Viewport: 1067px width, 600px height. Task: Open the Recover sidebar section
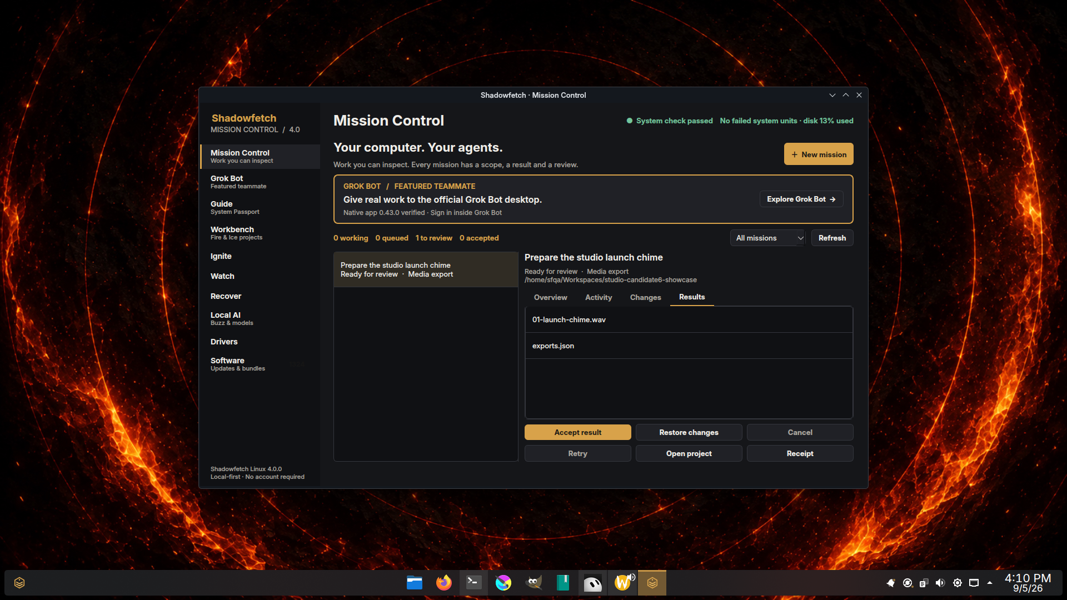[260, 296]
